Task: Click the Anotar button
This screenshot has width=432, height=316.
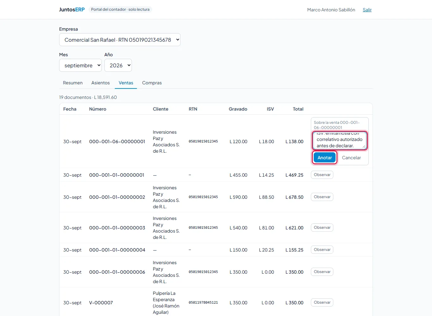Action: (x=325, y=158)
